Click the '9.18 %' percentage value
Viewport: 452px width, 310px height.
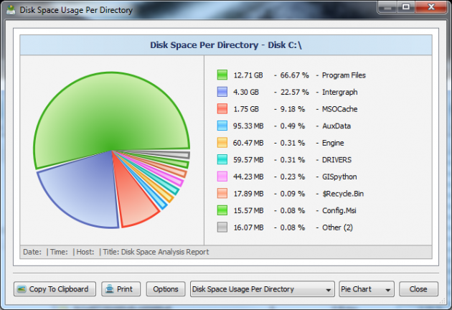tap(292, 109)
